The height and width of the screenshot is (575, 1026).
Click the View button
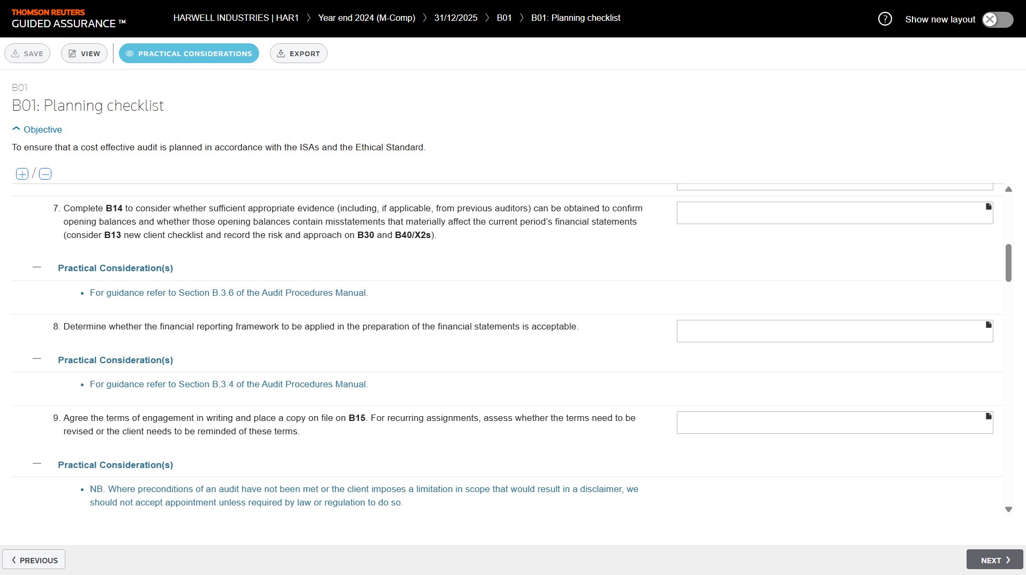84,53
